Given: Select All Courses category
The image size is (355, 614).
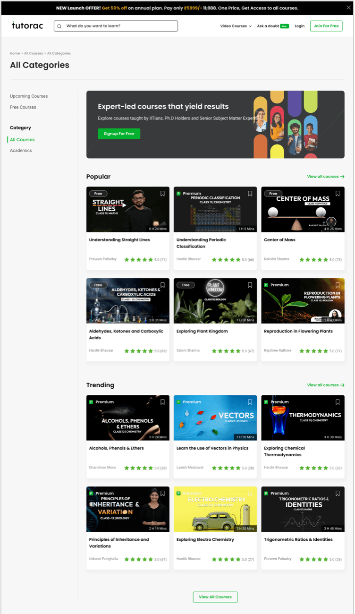Looking at the screenshot, I should pyautogui.click(x=22, y=140).
